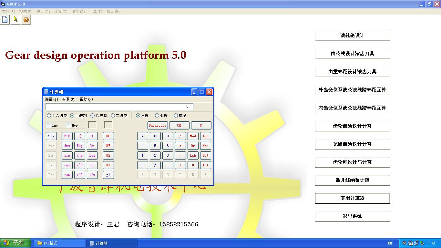
Task: Open 由公线设计滚齿刀具 module
Action: click(353, 54)
